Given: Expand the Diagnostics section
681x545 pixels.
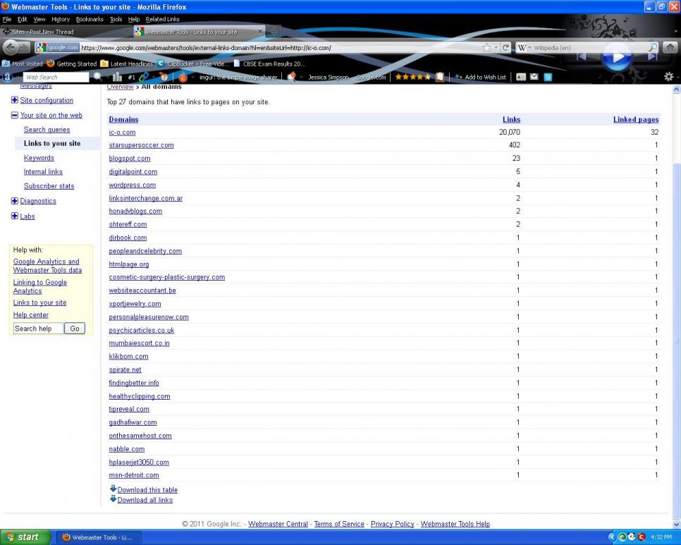Looking at the screenshot, I should [14, 201].
